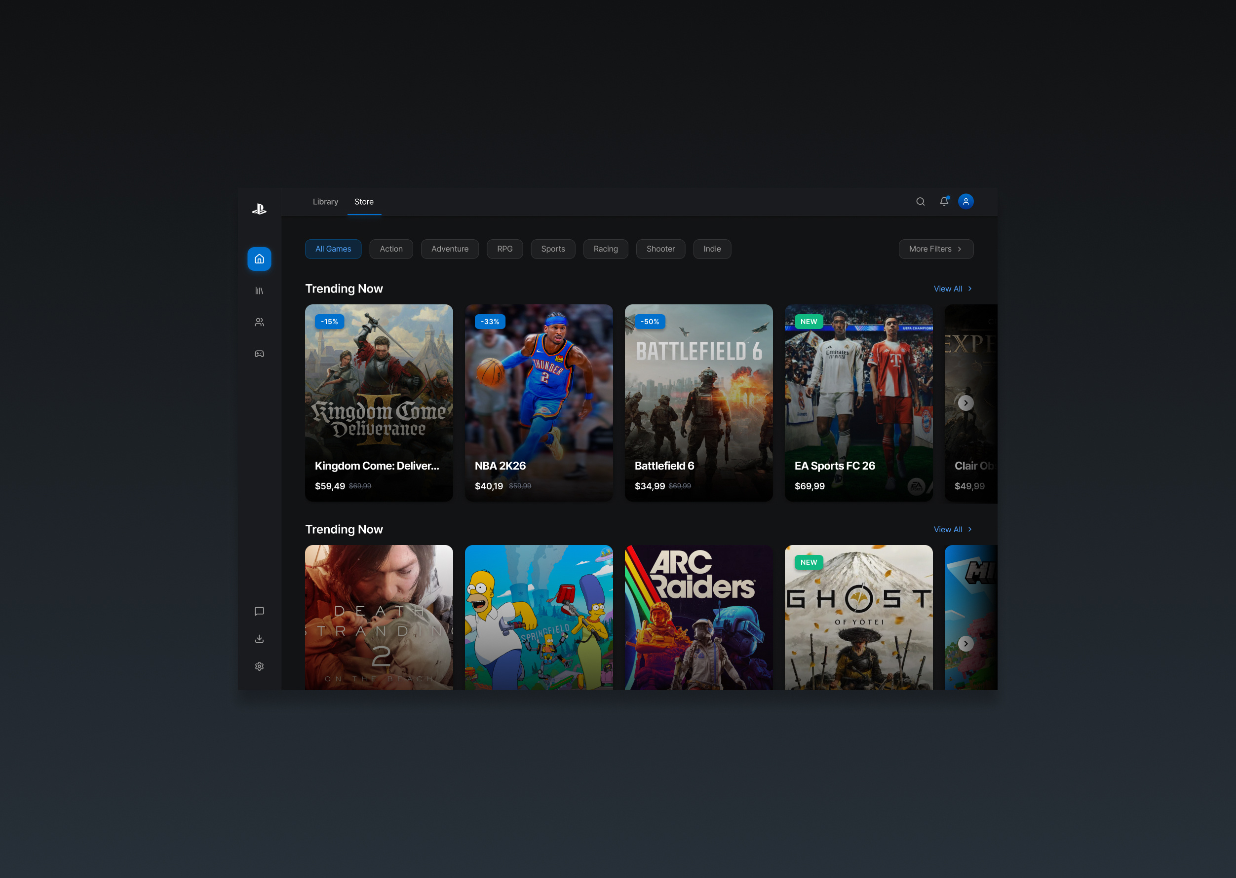Viewport: 1236px width, 878px height.
Task: Click the $34,99 price on Battlefield 6
Action: click(650, 486)
